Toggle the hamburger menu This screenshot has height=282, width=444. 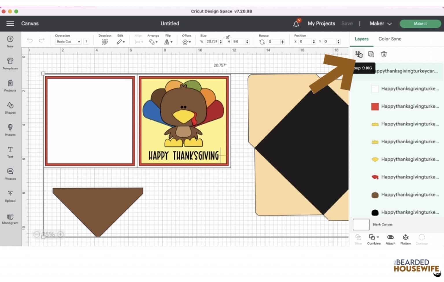pyautogui.click(x=10, y=23)
